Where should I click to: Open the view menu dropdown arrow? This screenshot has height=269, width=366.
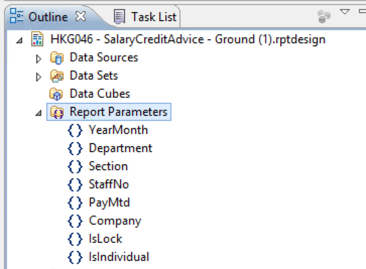[344, 12]
